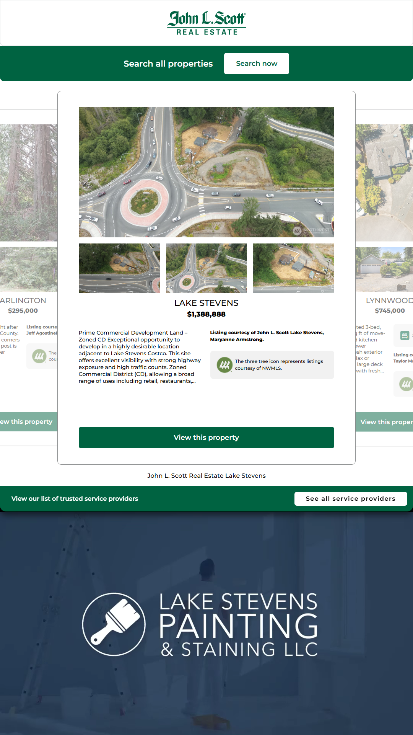This screenshot has width=413, height=735.
Task: Click the Lake Stevens Painting & Staining banner text
Action: [238, 625]
